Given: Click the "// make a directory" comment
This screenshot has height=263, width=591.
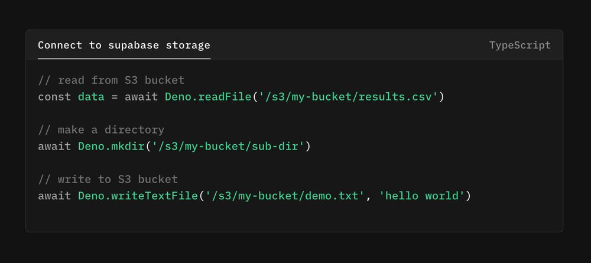Looking at the screenshot, I should (101, 130).
